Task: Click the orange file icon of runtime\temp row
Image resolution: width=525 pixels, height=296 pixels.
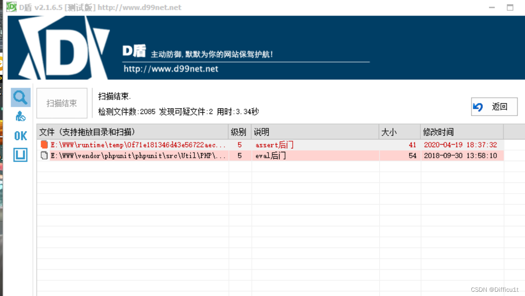Action: click(x=44, y=145)
